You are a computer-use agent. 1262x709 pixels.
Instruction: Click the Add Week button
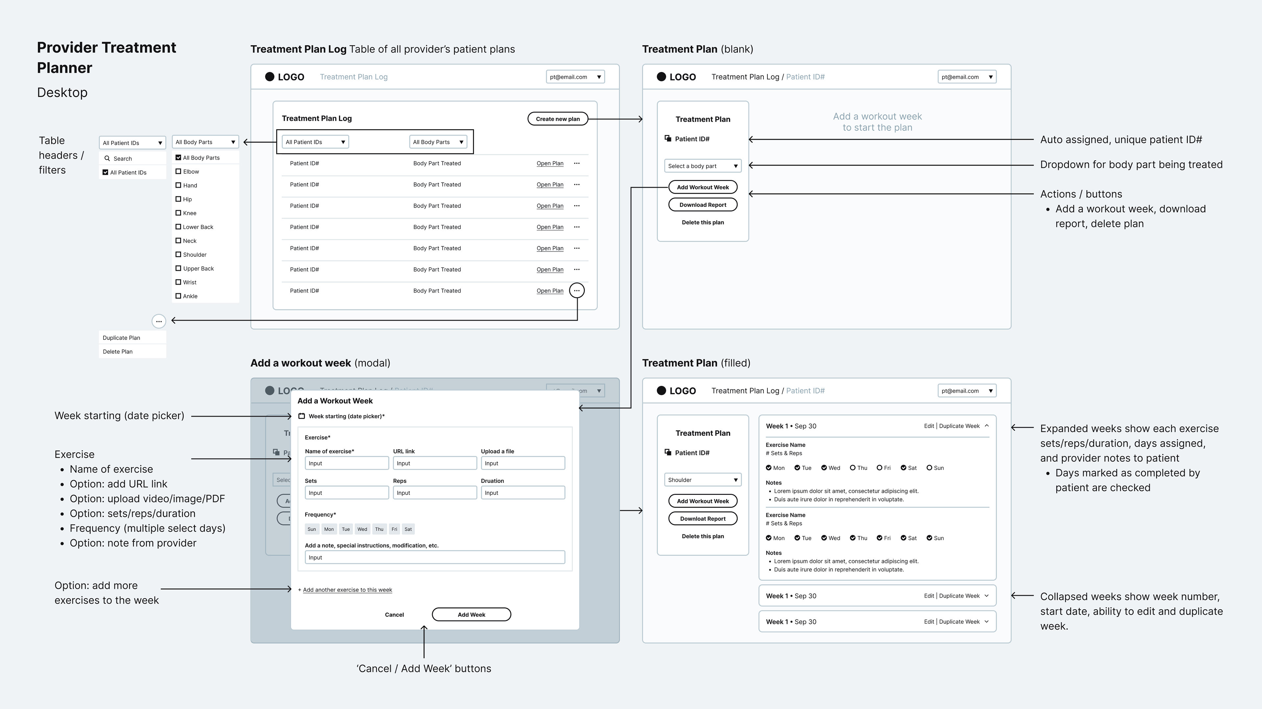[x=471, y=614]
